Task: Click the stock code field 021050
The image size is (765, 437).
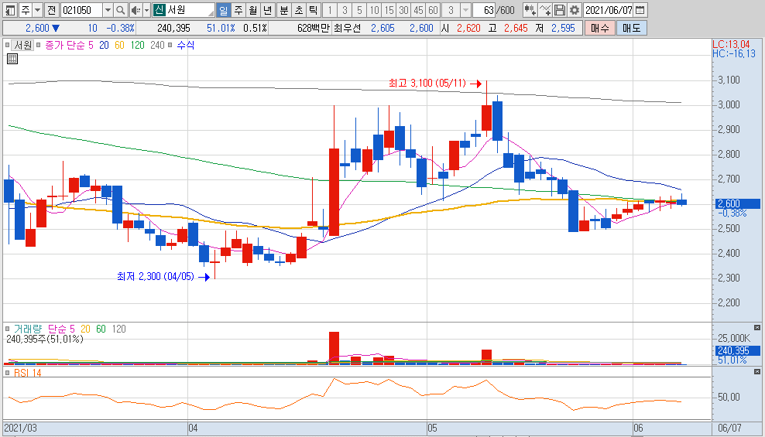Action: [x=81, y=10]
